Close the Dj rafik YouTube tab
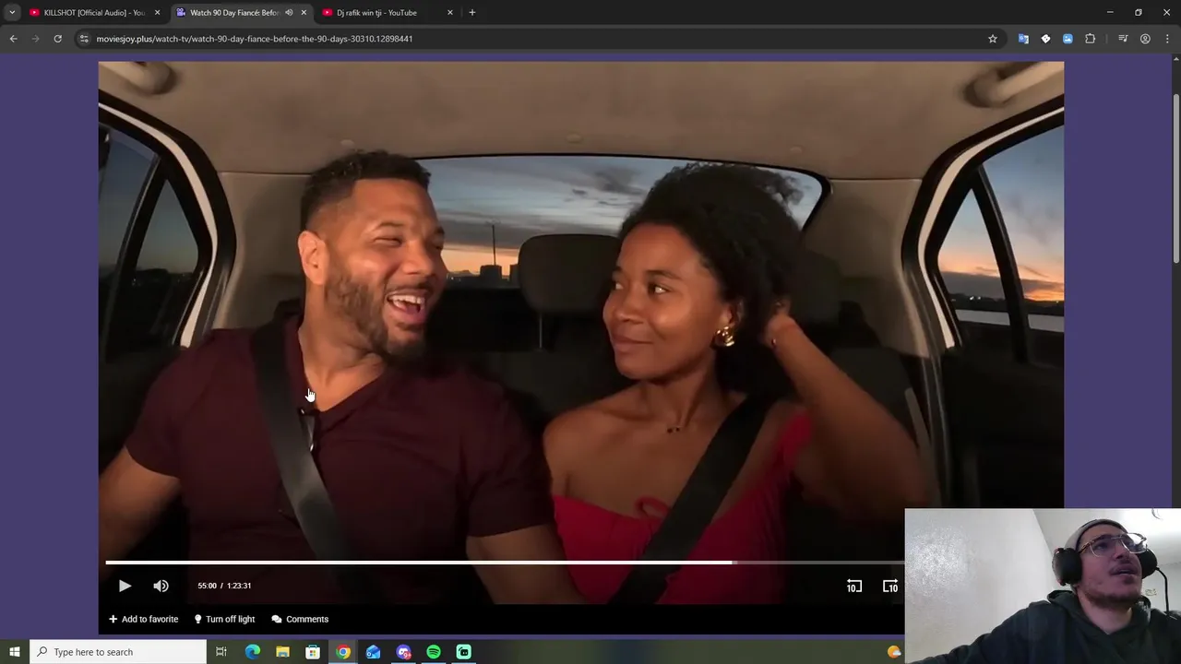1181x664 pixels. [x=450, y=13]
